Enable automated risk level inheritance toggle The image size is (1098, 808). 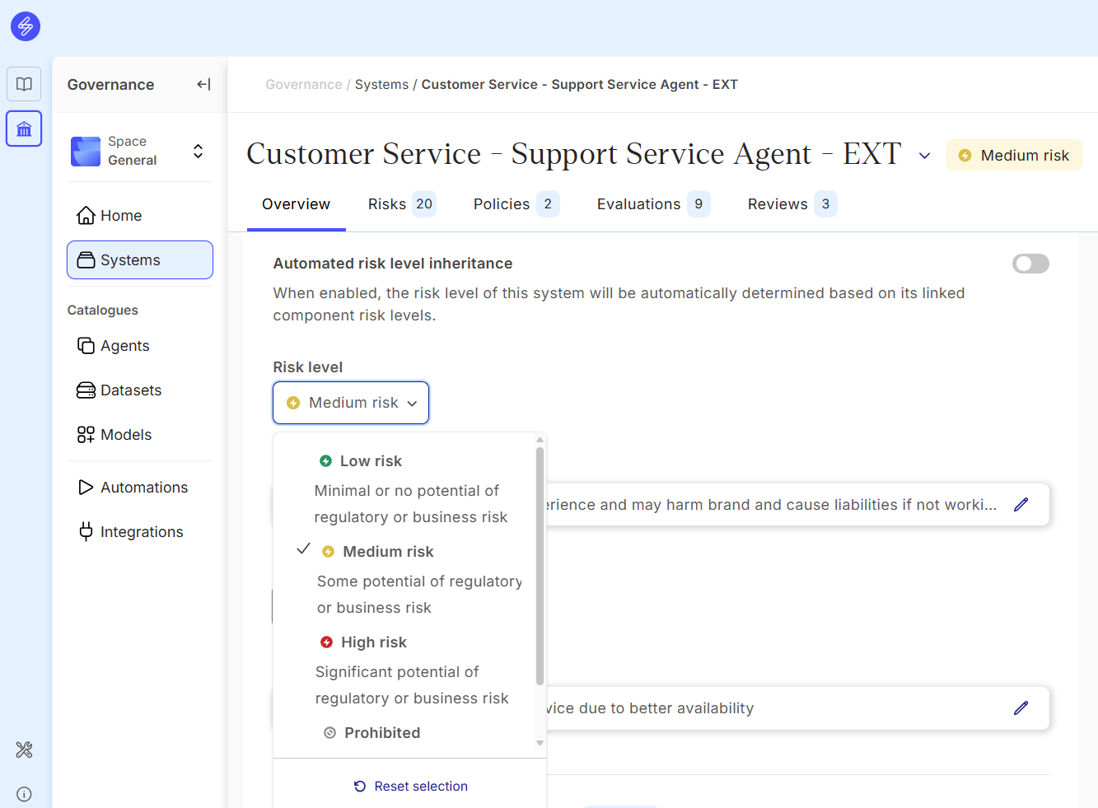[1030, 264]
